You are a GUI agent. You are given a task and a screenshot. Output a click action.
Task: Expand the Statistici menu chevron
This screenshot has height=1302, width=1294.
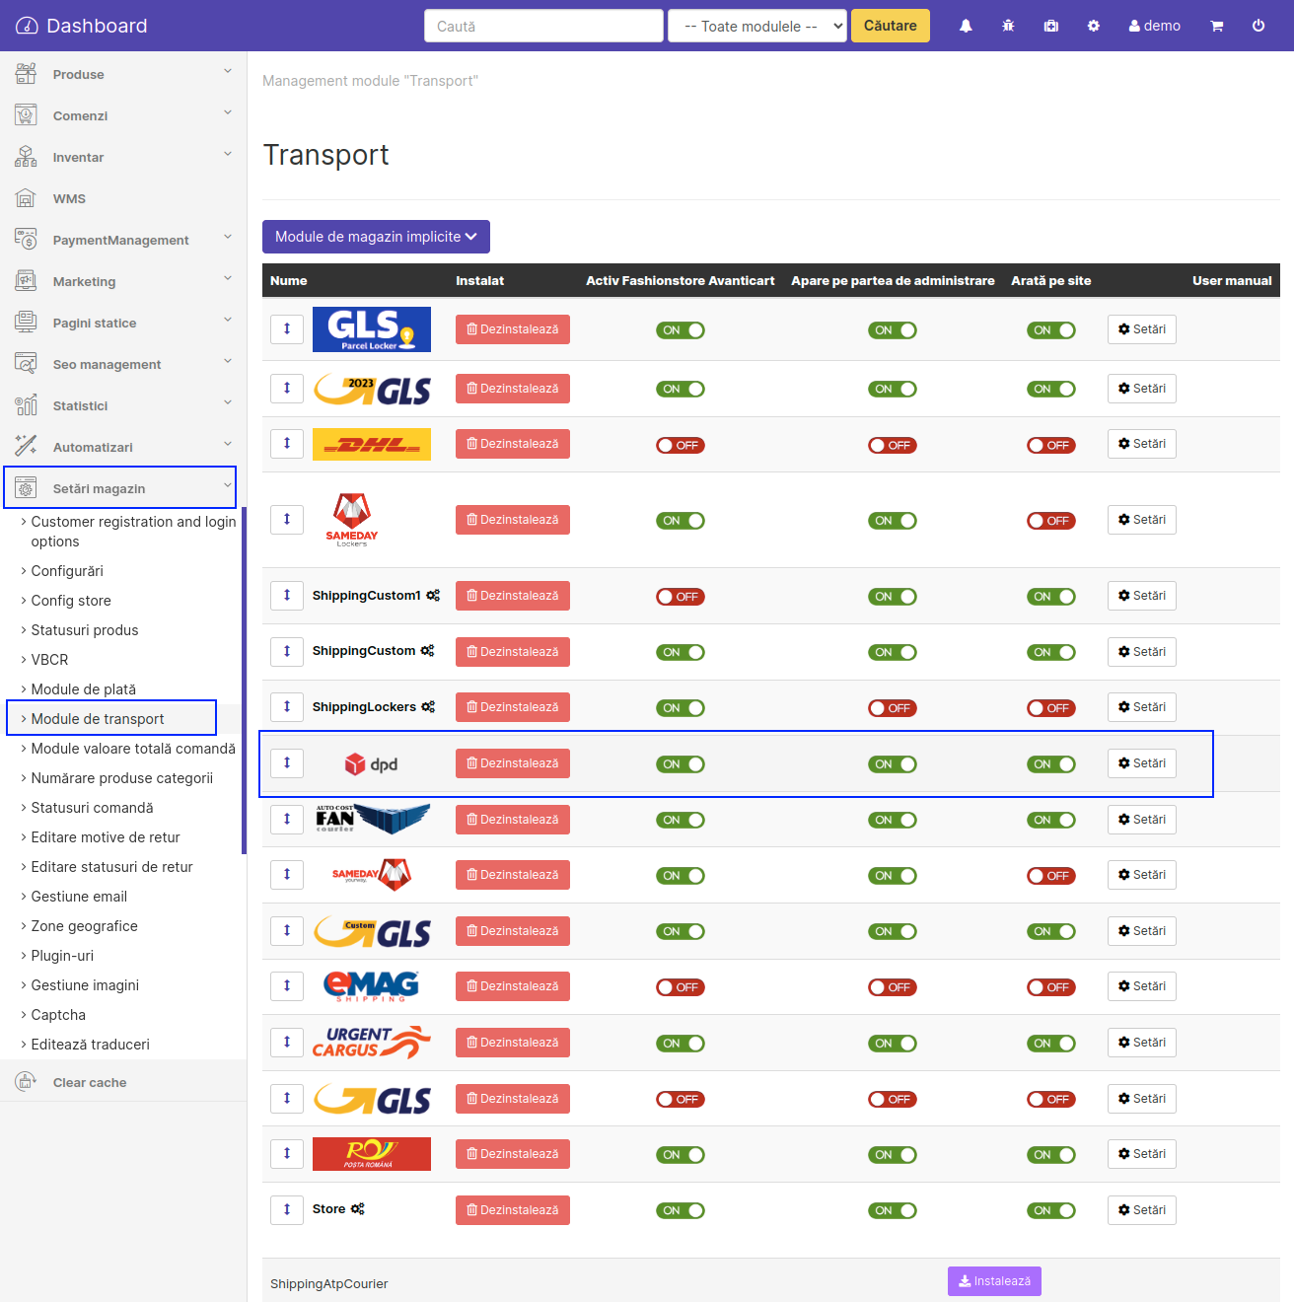(228, 402)
